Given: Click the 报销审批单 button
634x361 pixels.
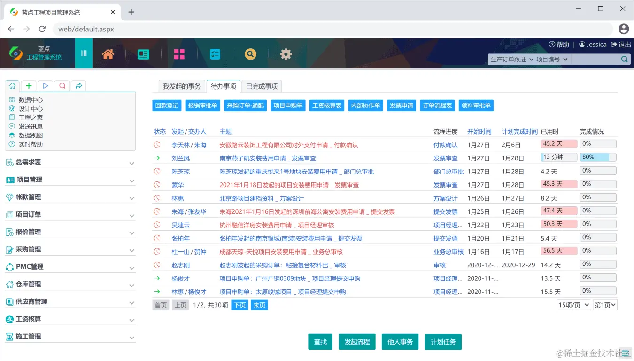Looking at the screenshot, I should click(x=203, y=105).
